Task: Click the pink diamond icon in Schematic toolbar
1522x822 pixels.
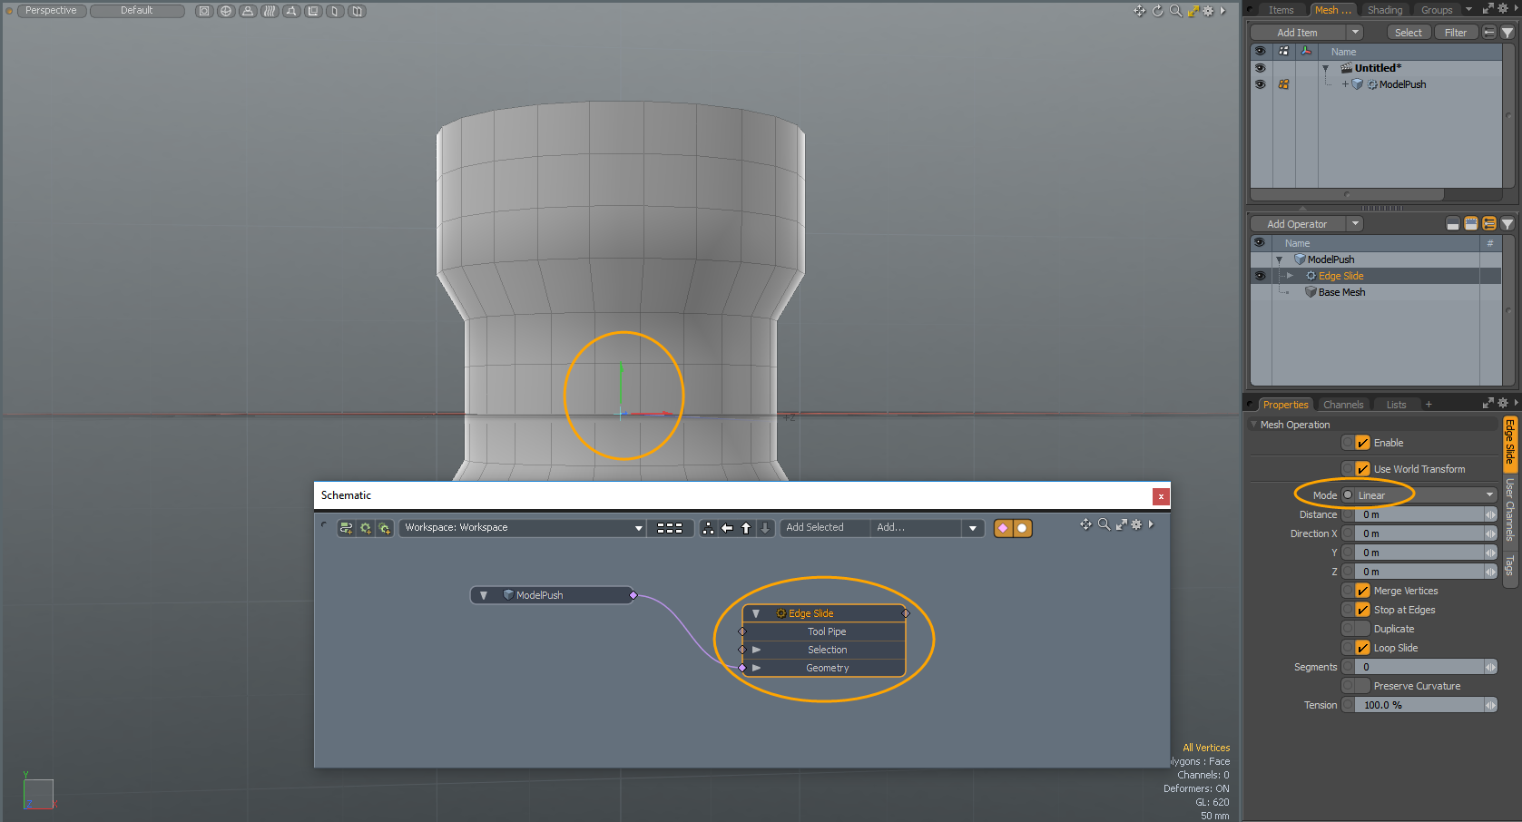Action: coord(1003,528)
